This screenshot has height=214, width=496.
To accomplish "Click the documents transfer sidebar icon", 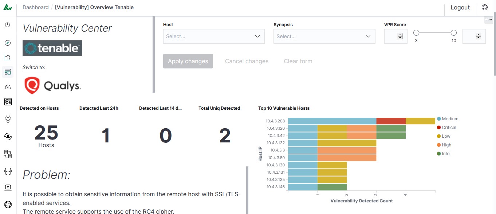I will [x=8, y=154].
